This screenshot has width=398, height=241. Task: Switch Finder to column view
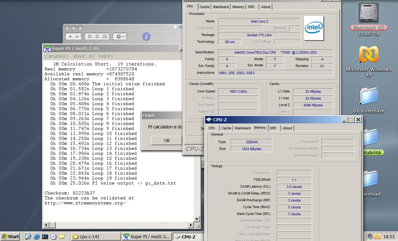pos(105,36)
